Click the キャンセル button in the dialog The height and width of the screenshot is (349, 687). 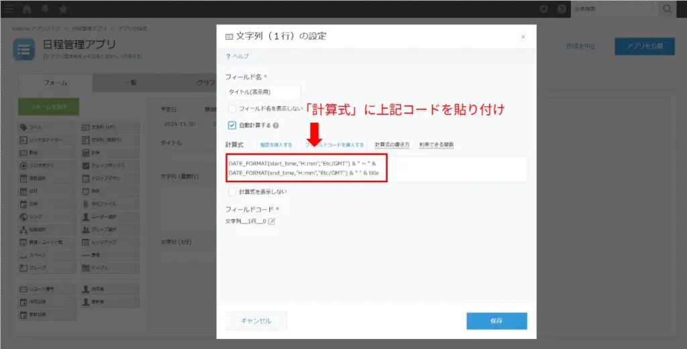click(256, 321)
